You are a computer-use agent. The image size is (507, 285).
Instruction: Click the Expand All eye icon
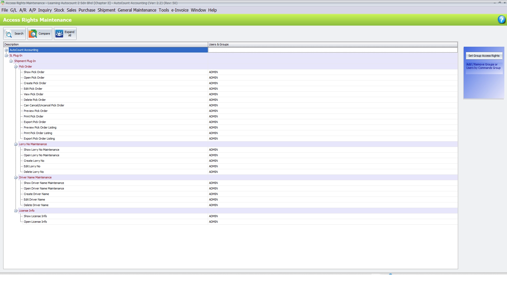click(x=59, y=34)
